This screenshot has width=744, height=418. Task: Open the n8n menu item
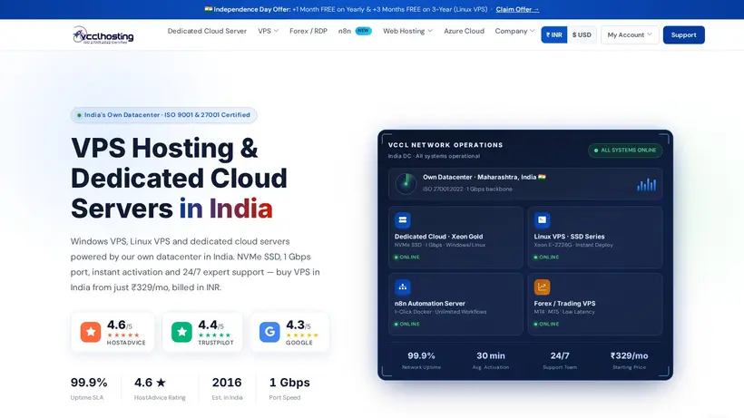tap(345, 31)
